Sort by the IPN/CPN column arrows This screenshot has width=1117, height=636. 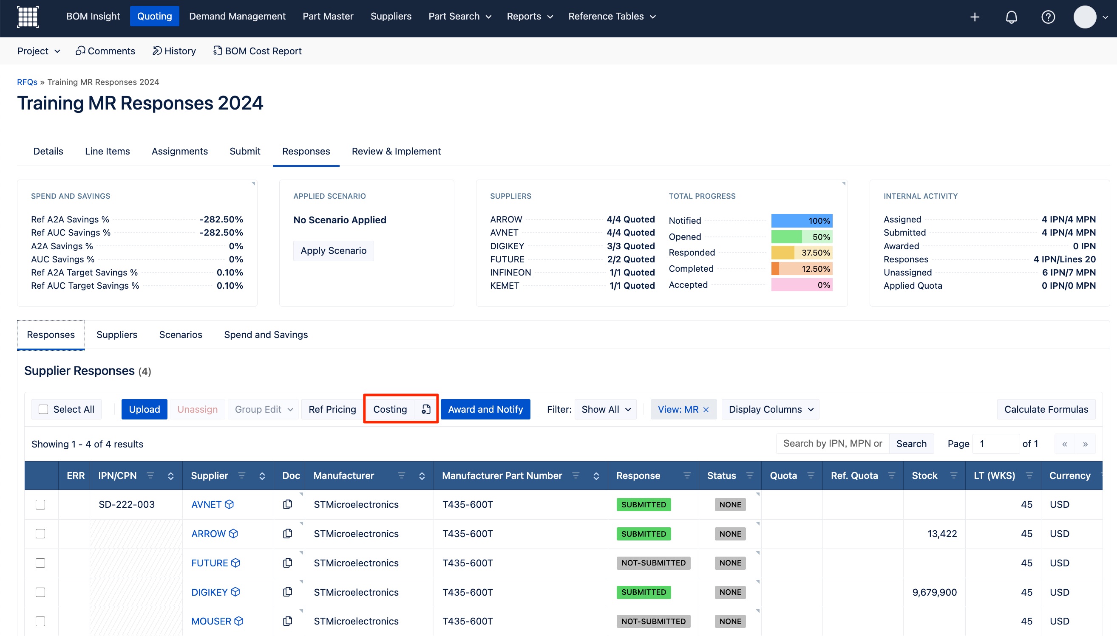(171, 476)
